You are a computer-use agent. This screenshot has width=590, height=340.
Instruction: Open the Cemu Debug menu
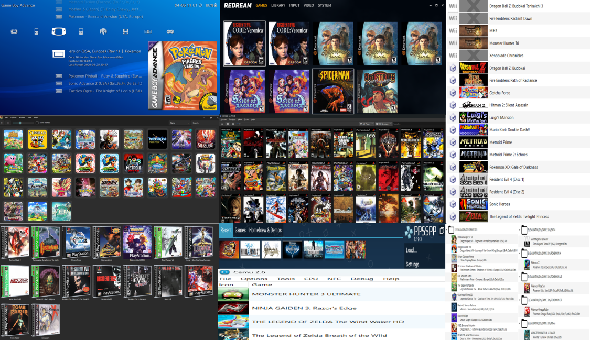click(362, 279)
